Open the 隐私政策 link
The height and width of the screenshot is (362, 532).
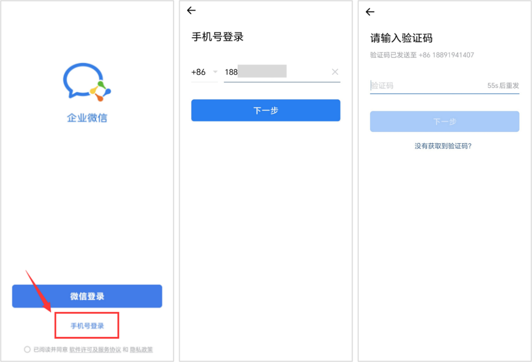(141, 350)
